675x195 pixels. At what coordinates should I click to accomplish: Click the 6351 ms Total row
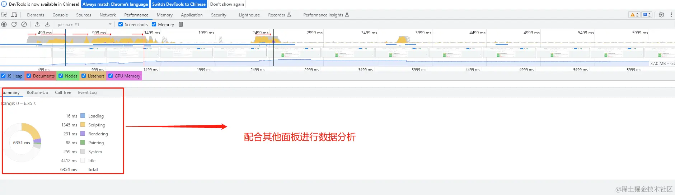(x=79, y=170)
